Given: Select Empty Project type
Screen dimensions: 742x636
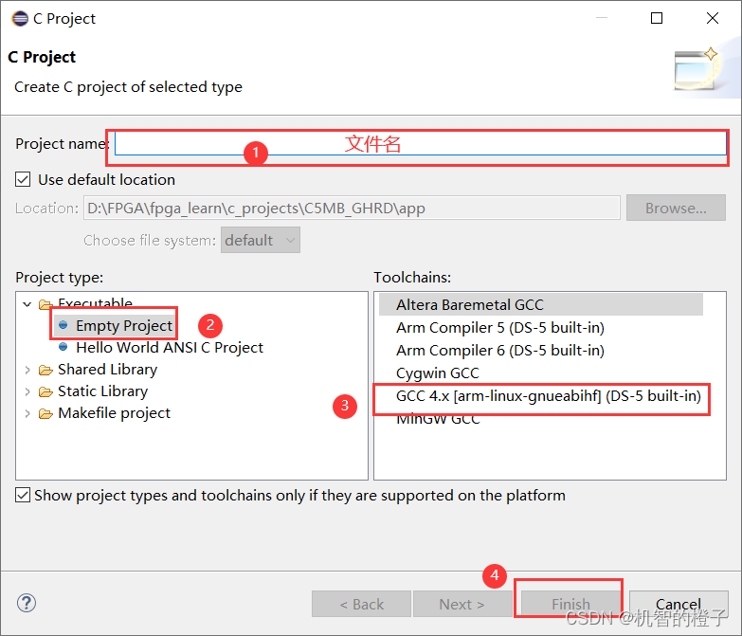Looking at the screenshot, I should [124, 325].
